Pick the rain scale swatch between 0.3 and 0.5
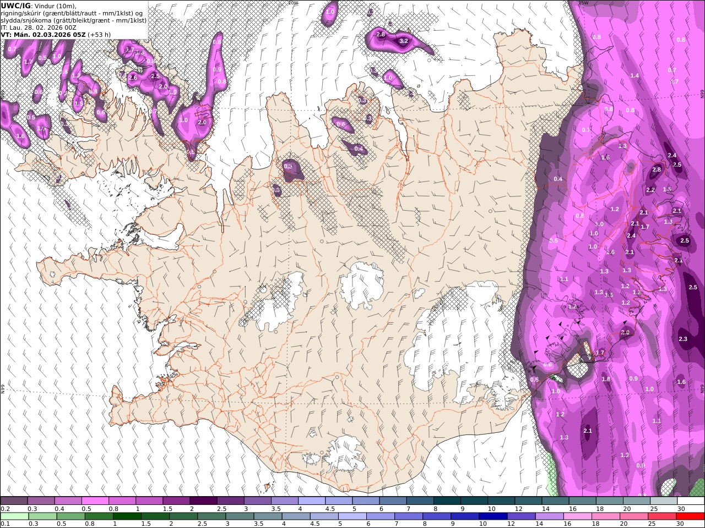Image resolution: width=705 pixels, height=528 pixels. click(x=43, y=516)
